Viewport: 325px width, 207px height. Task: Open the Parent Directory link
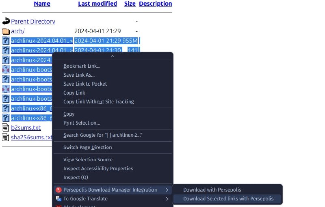(x=33, y=22)
